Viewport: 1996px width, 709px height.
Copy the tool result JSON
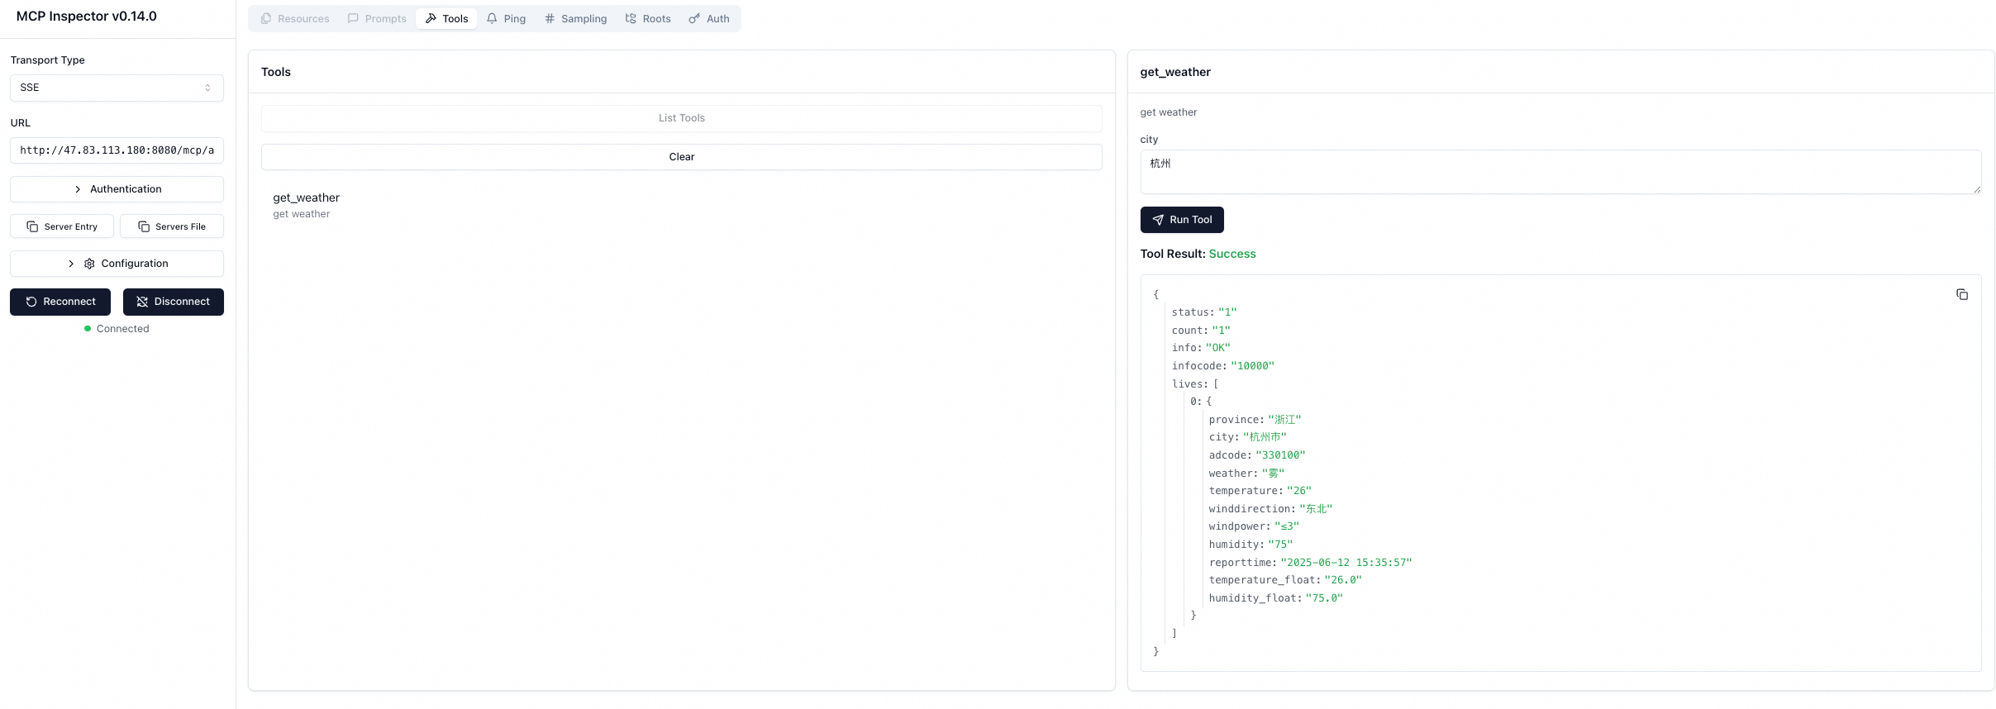(1961, 294)
